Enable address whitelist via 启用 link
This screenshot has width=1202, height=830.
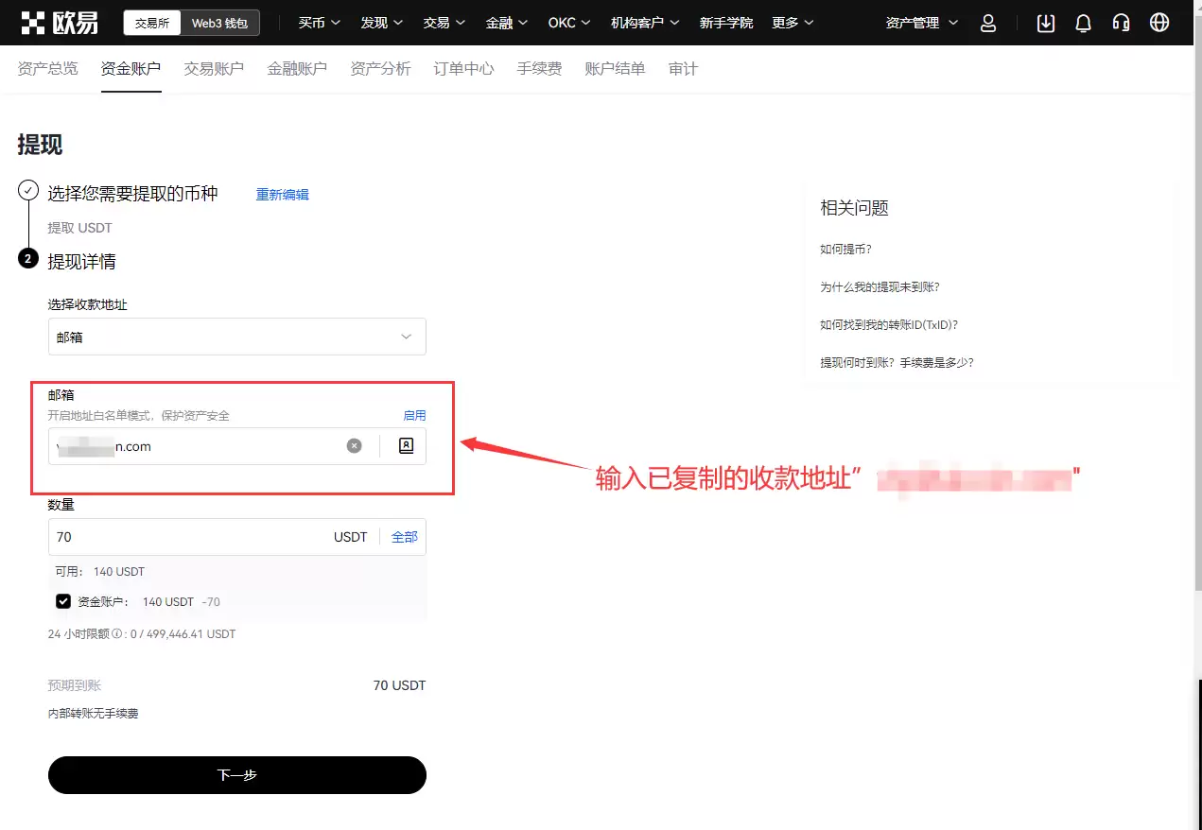[413, 415]
